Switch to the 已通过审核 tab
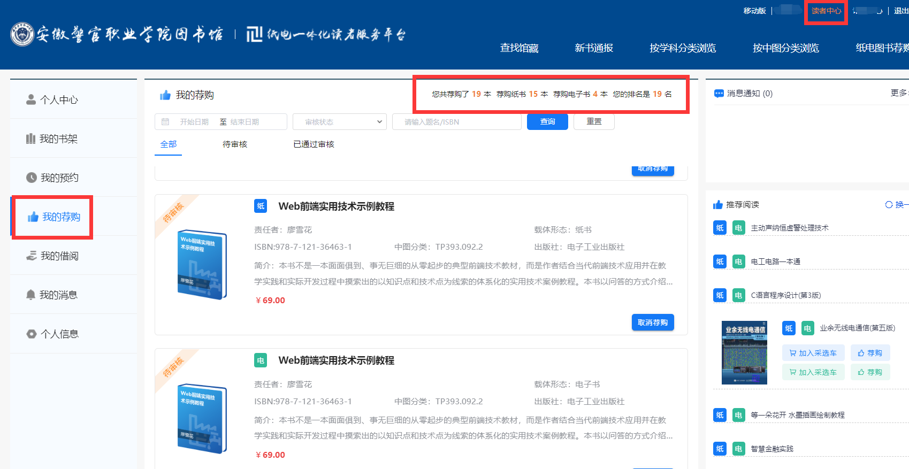 (x=314, y=144)
